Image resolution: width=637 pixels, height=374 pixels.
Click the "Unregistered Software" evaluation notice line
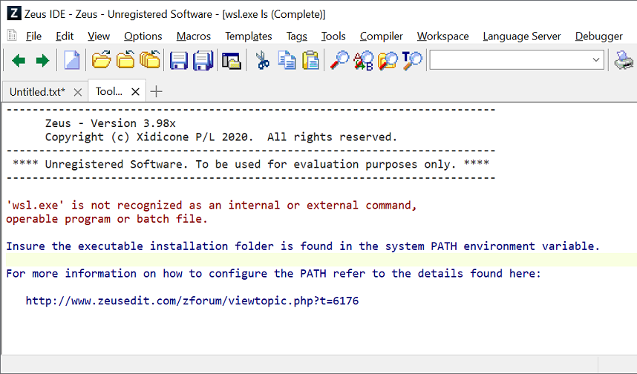251,164
